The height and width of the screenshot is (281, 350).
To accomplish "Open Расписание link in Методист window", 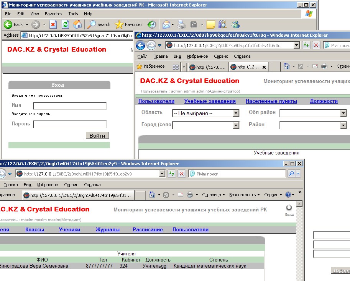I will pyautogui.click(x=148, y=229).
